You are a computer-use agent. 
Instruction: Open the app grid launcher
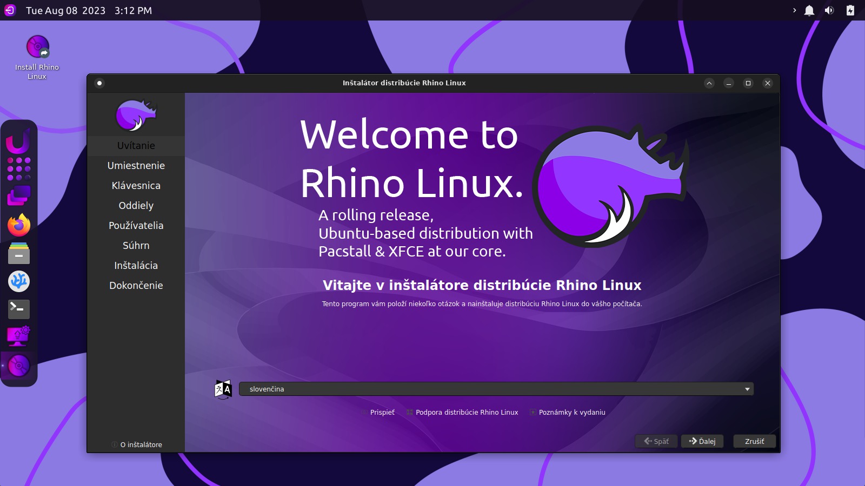[19, 169]
